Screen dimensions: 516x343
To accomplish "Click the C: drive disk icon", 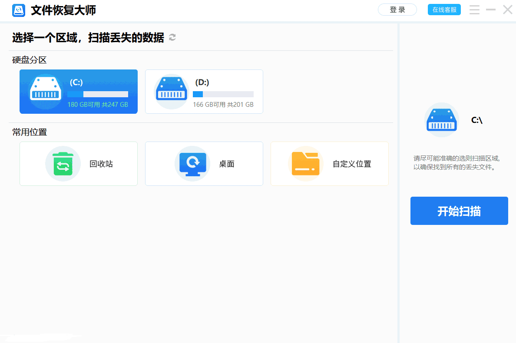I will tap(46, 89).
